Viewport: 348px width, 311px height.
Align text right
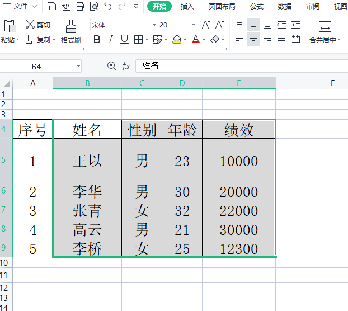click(267, 40)
